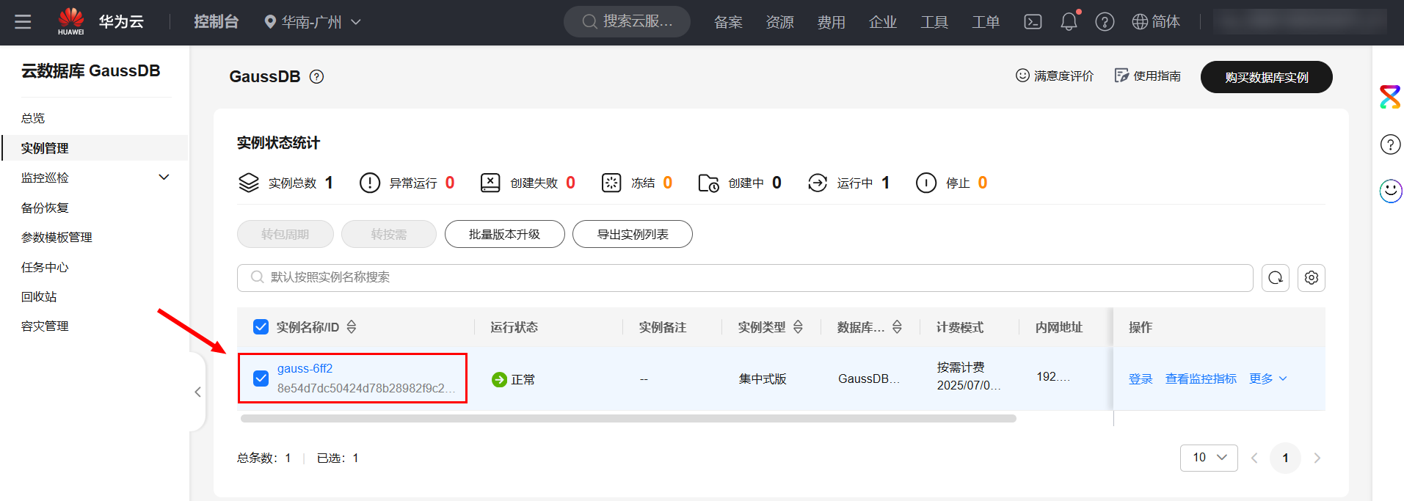
Task: Go to previous page arrow
Action: coord(1254,458)
